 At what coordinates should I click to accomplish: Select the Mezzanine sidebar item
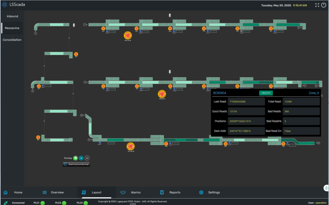point(12,28)
